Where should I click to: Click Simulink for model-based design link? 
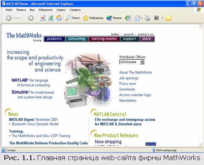[33, 95]
